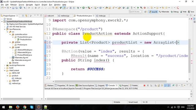The height and width of the screenshot is (110, 196).
Task: Click Collapse All in Project Explorer
Action: click(x=23, y=16)
